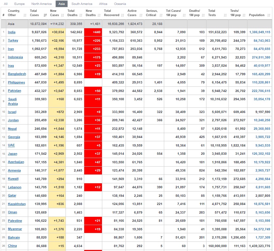This screenshot has height=251, width=274.
Task: Switch to the All tab
Action: tap(6, 4)
